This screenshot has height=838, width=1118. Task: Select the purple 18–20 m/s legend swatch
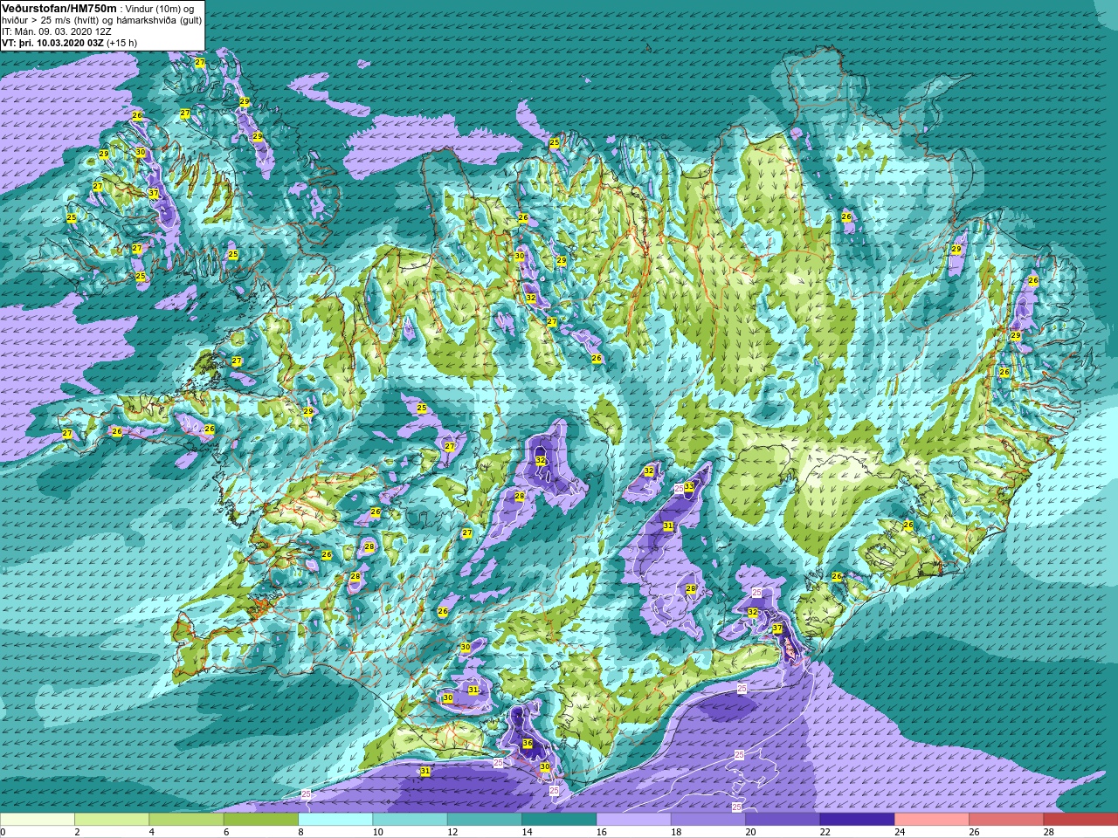[x=708, y=820]
